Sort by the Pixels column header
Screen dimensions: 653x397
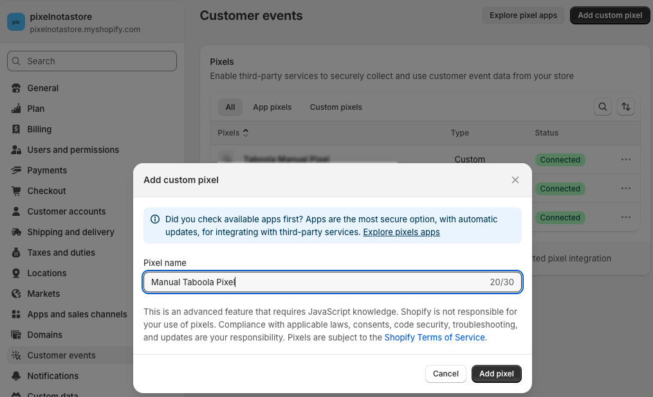(233, 133)
